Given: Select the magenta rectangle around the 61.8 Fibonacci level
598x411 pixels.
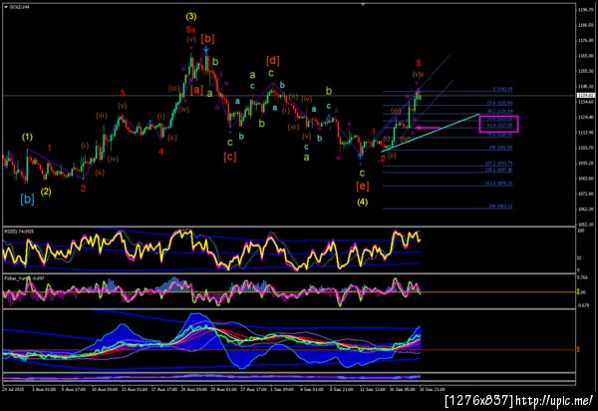Looking at the screenshot, I should point(498,124).
